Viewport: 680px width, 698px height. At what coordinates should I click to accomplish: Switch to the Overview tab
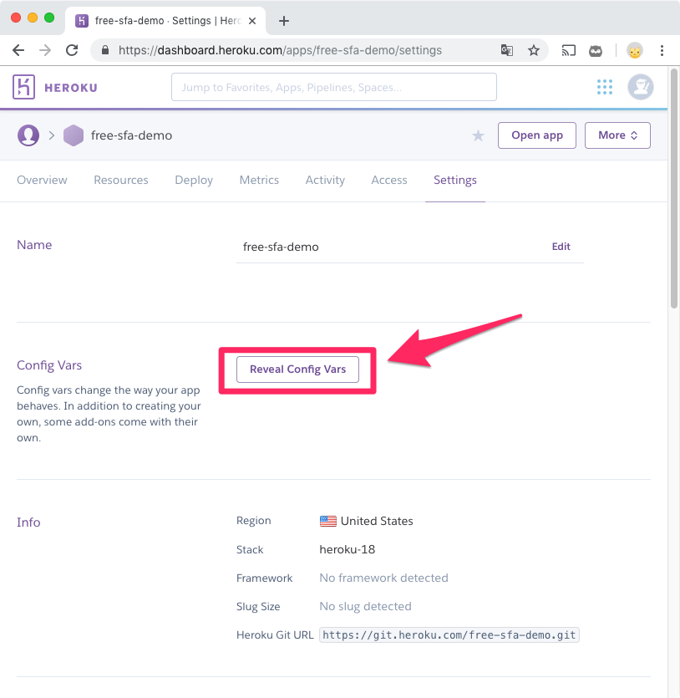click(x=42, y=180)
